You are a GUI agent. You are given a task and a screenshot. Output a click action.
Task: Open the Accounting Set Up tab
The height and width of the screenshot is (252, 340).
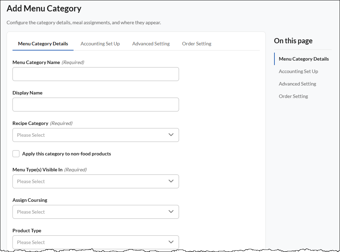[100, 44]
